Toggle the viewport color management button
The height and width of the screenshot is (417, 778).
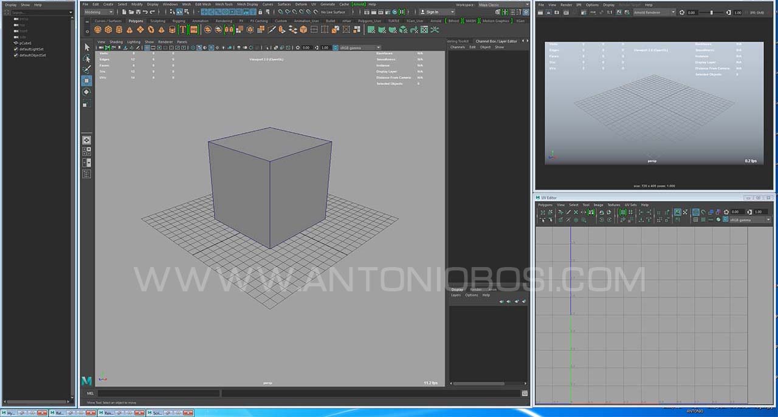click(336, 47)
